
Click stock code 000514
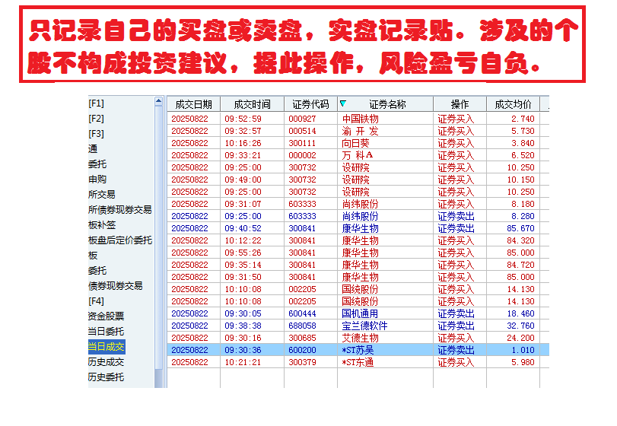click(x=302, y=131)
